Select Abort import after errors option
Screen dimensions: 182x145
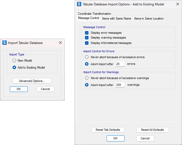[x=87, y=64]
